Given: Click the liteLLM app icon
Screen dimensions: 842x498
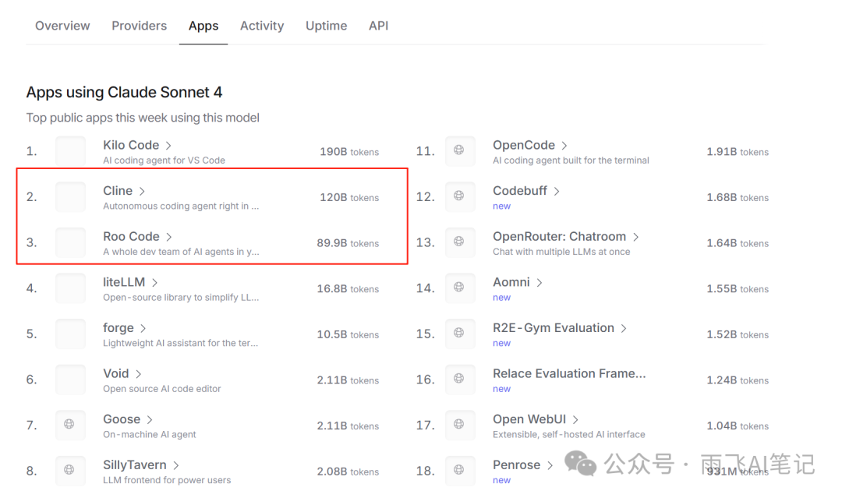Looking at the screenshot, I should 70,288.
